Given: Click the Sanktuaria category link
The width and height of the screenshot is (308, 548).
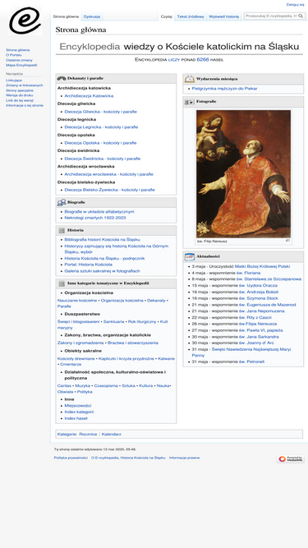Looking at the screenshot, I should (x=113, y=321).
